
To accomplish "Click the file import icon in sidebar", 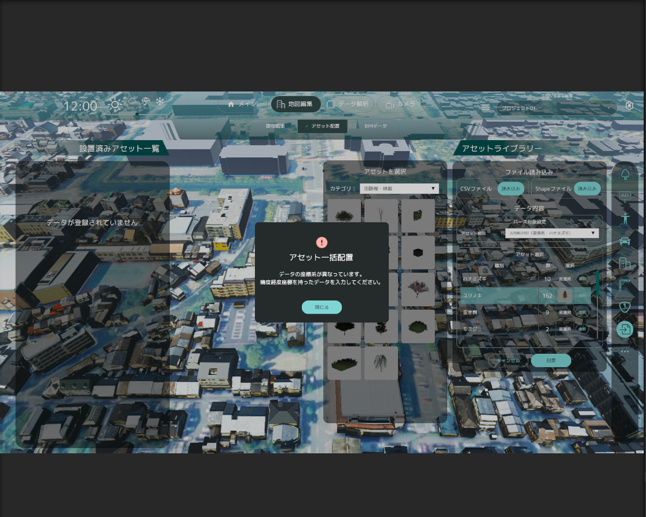I will [624, 329].
